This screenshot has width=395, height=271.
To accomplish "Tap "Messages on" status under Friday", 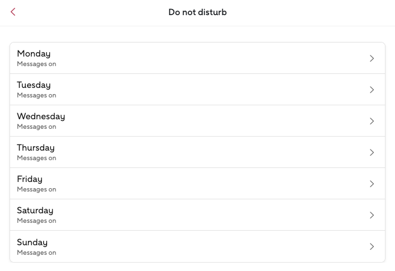I will 36,190.
